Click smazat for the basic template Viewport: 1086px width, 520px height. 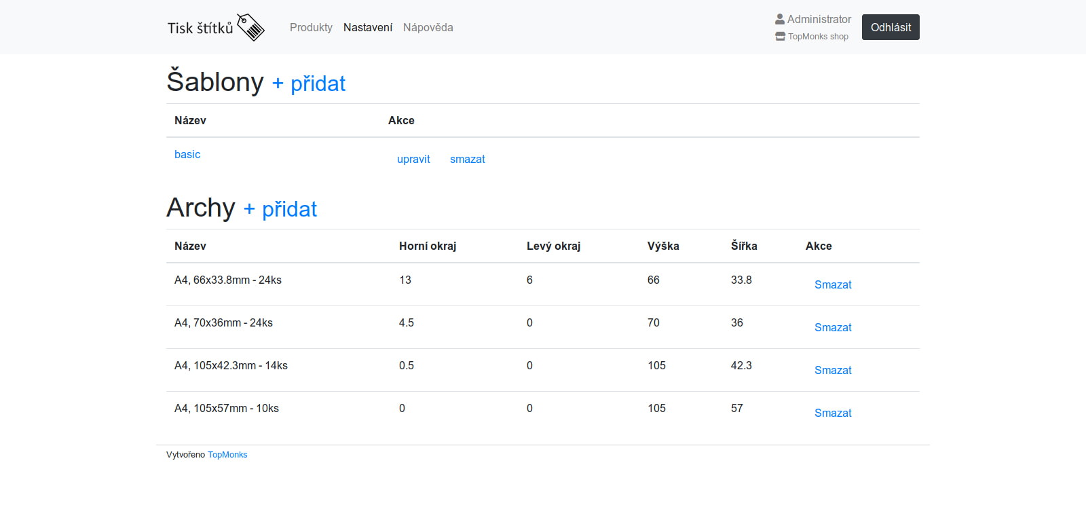coord(468,159)
